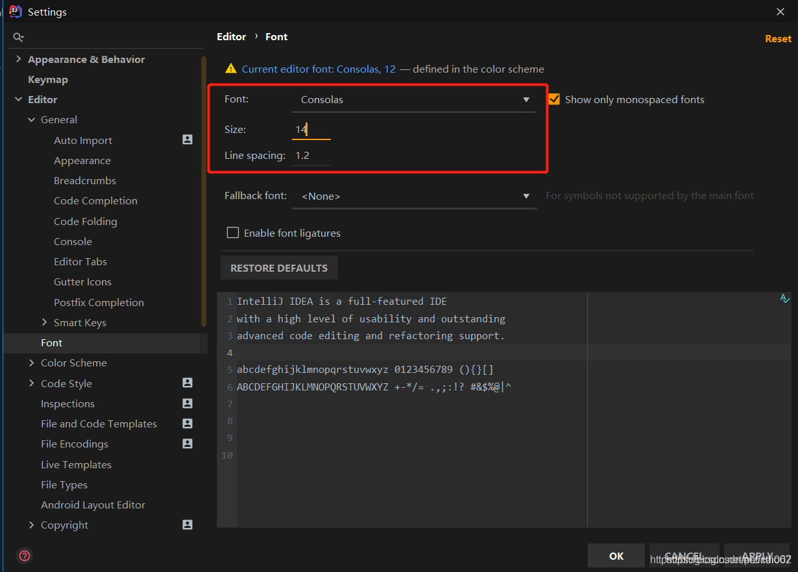The image size is (798, 572).
Task: Click the profile icon beside Inspections
Action: point(187,403)
